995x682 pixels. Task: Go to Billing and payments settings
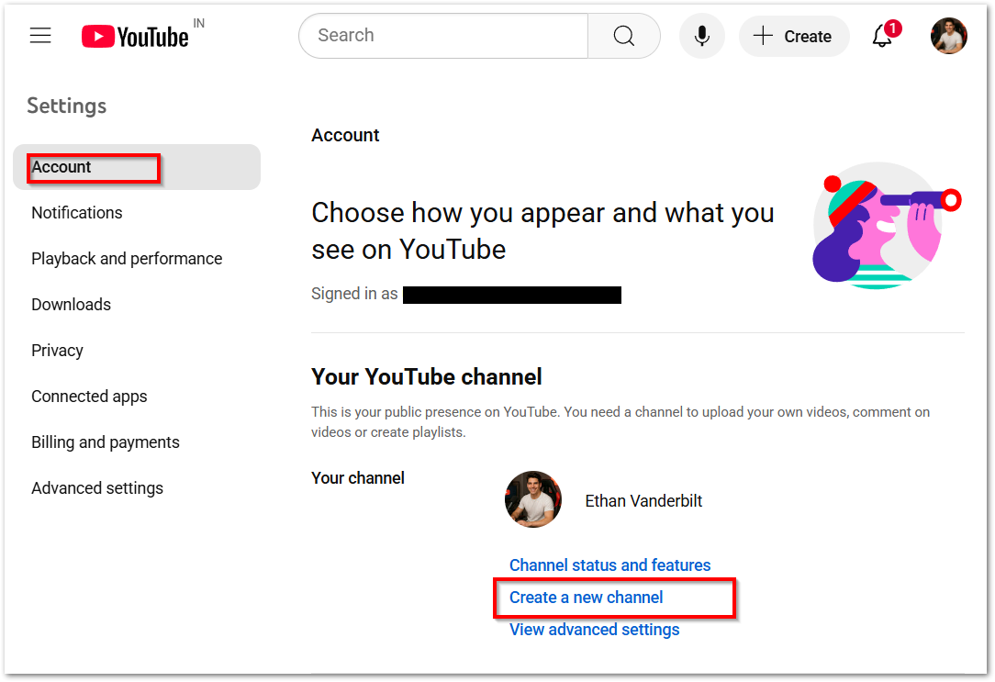point(105,442)
